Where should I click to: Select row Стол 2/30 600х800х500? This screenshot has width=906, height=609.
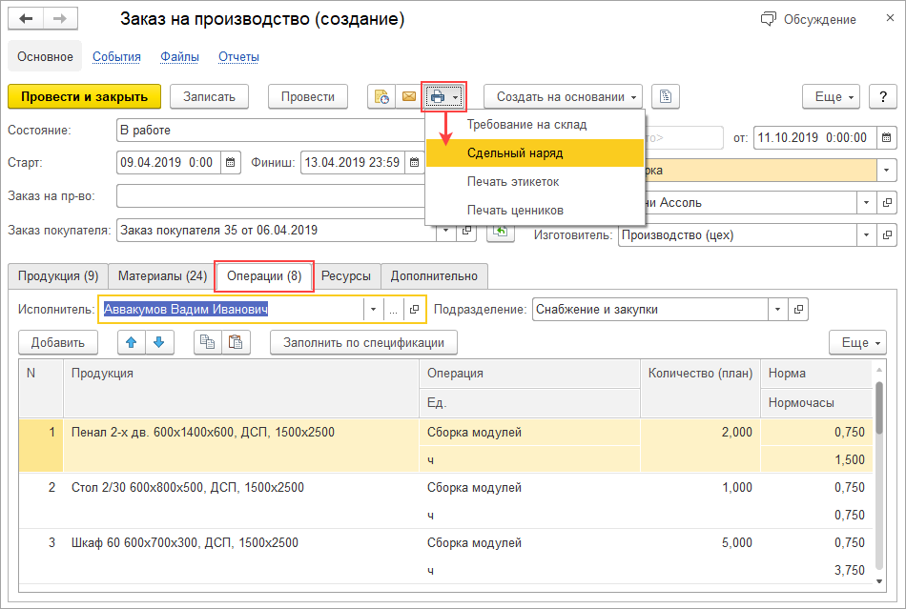click(x=445, y=501)
